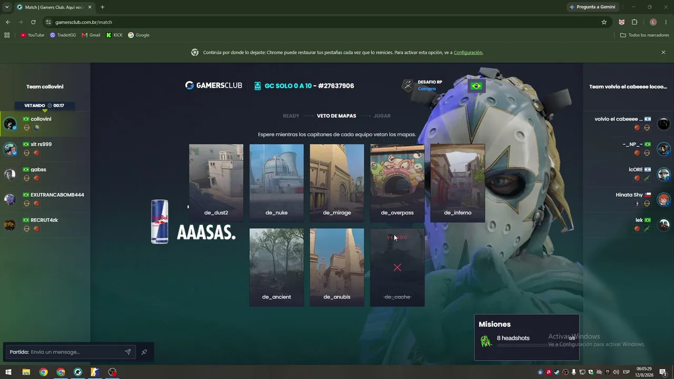
Task: Open the volume control in system tray
Action: click(x=616, y=372)
